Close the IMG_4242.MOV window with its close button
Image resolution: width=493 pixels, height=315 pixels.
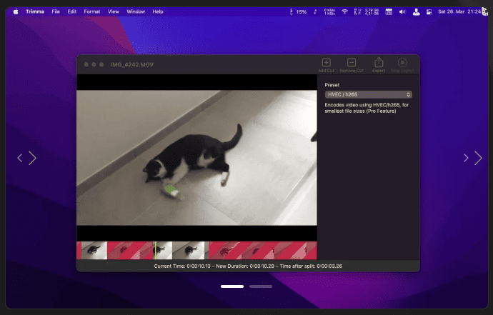coord(86,64)
